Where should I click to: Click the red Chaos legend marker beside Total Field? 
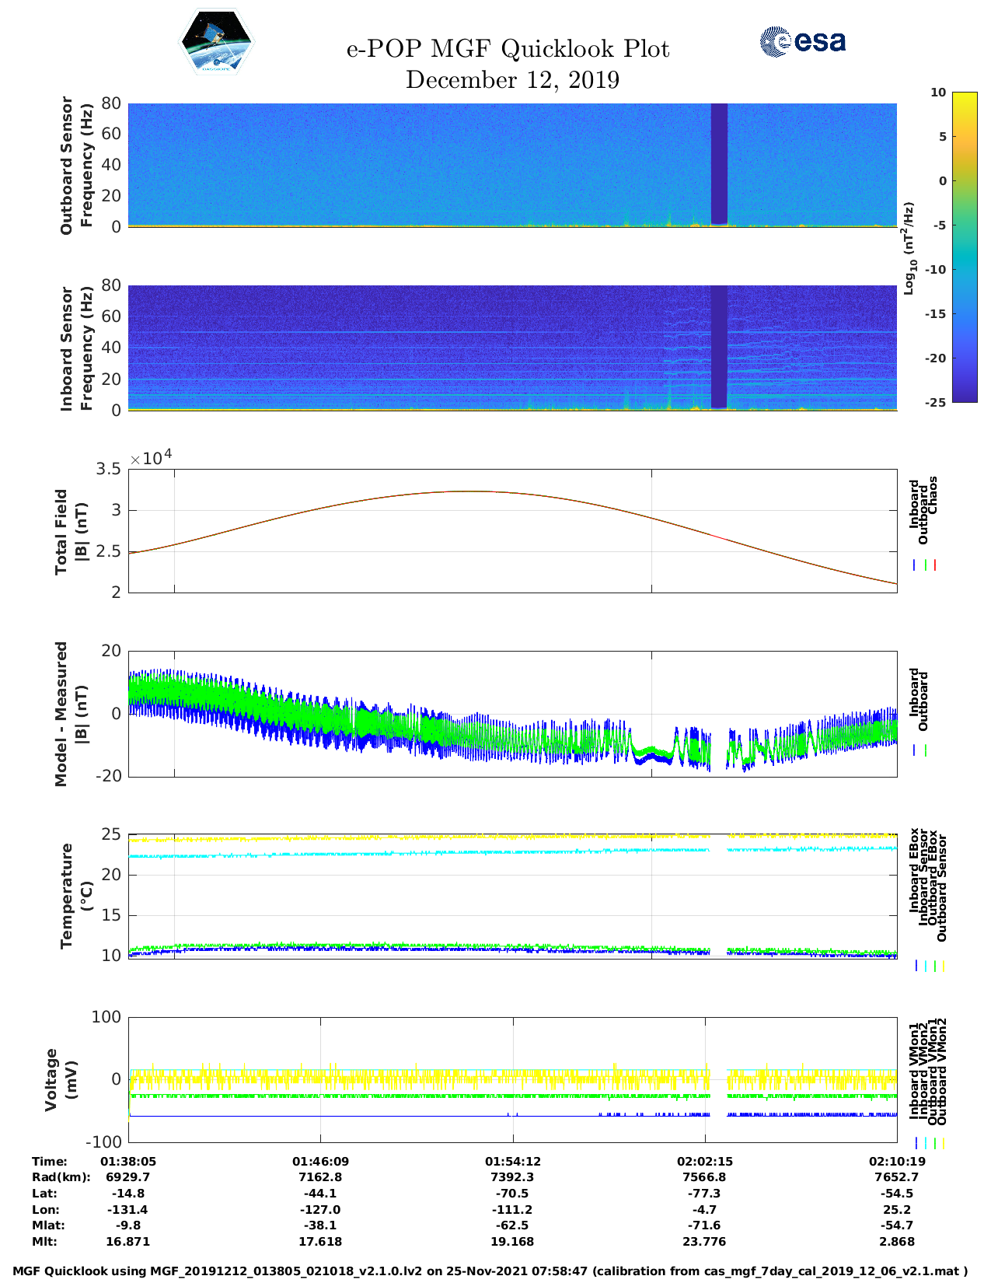coord(935,565)
